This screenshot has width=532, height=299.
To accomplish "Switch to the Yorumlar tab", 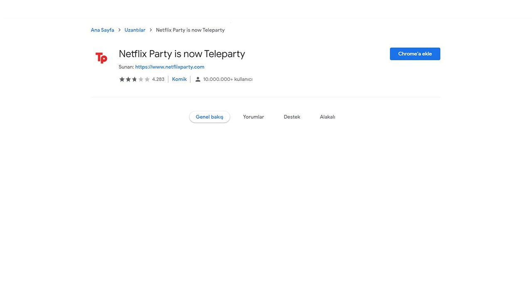I will point(254,117).
